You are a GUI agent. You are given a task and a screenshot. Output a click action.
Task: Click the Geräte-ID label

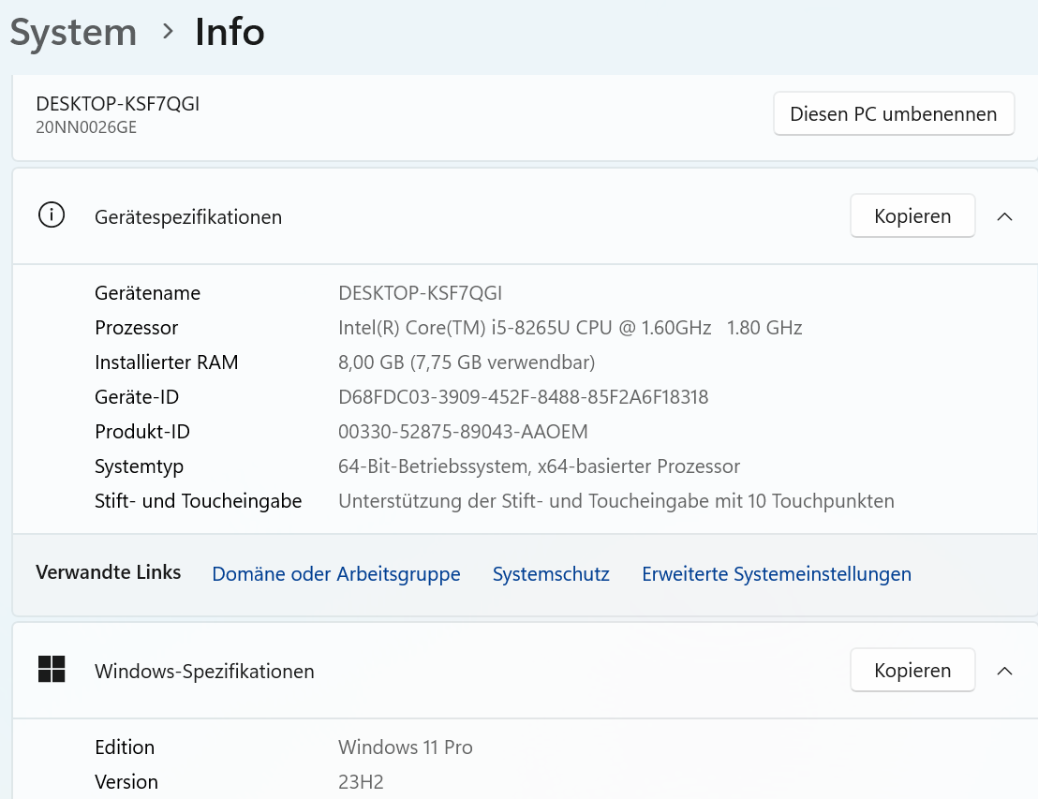[137, 397]
